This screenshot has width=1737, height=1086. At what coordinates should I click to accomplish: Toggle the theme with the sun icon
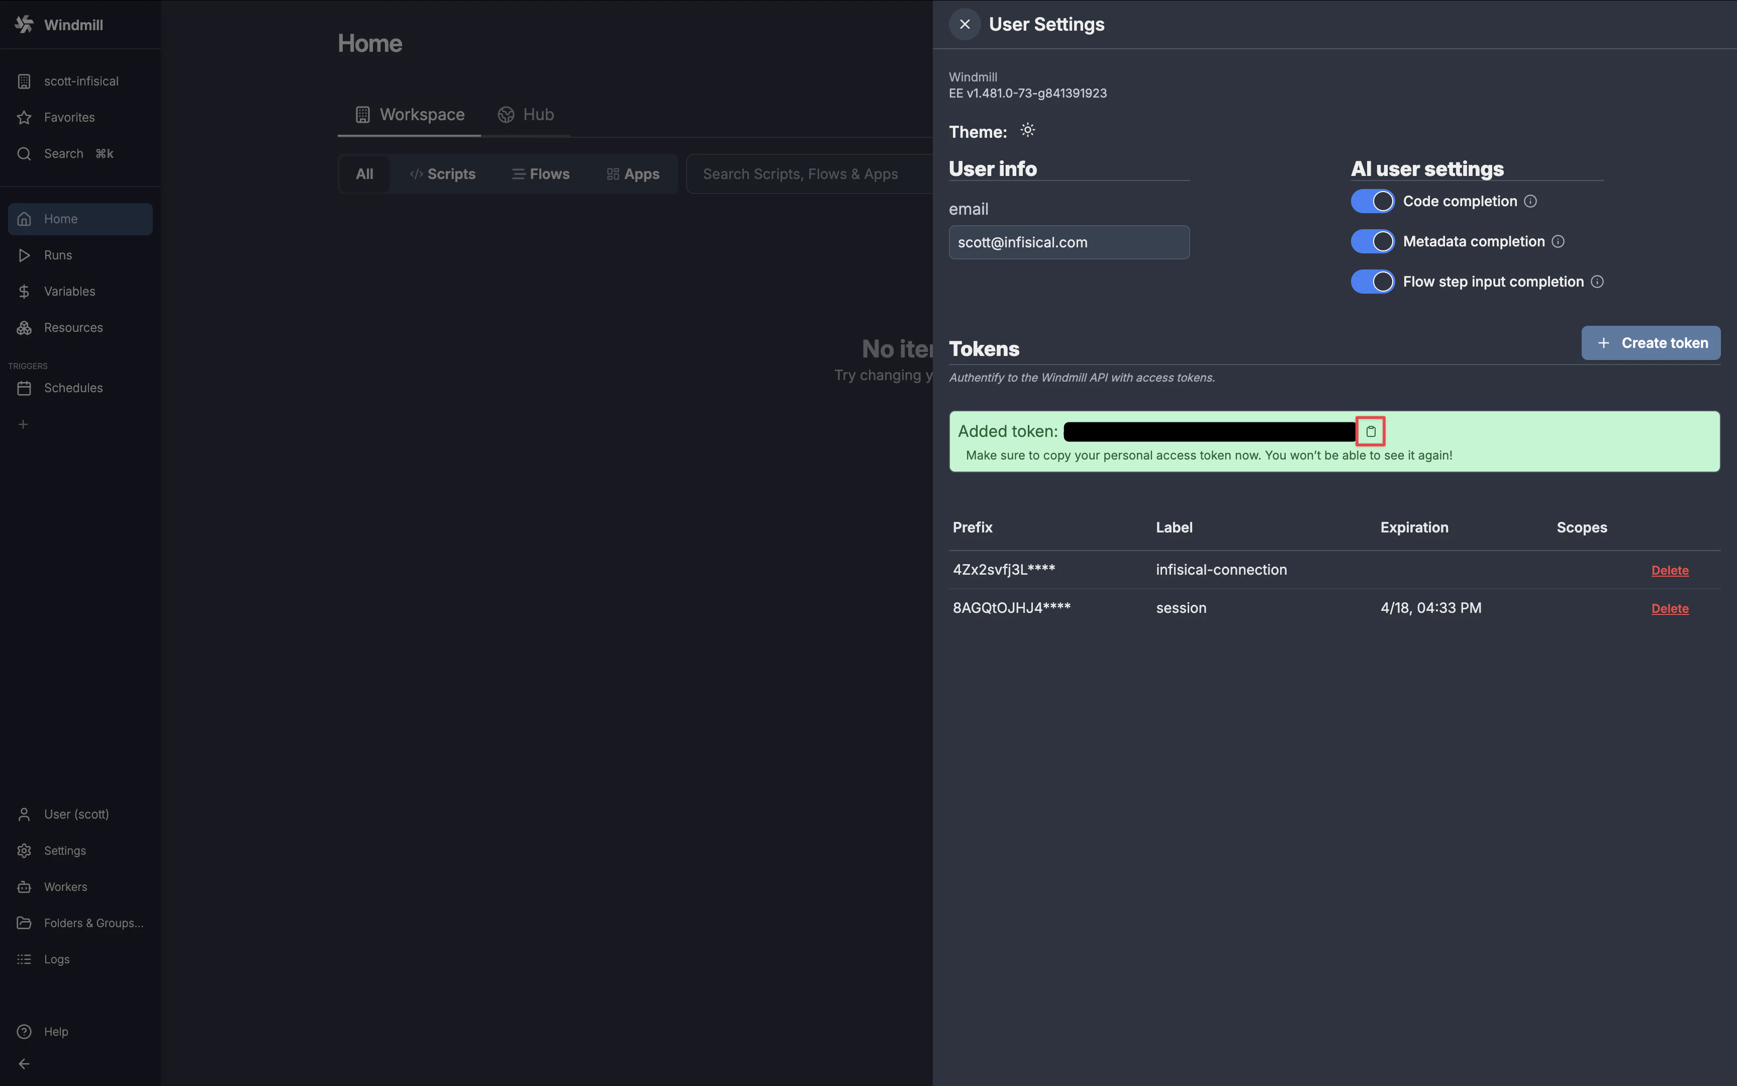click(x=1028, y=131)
